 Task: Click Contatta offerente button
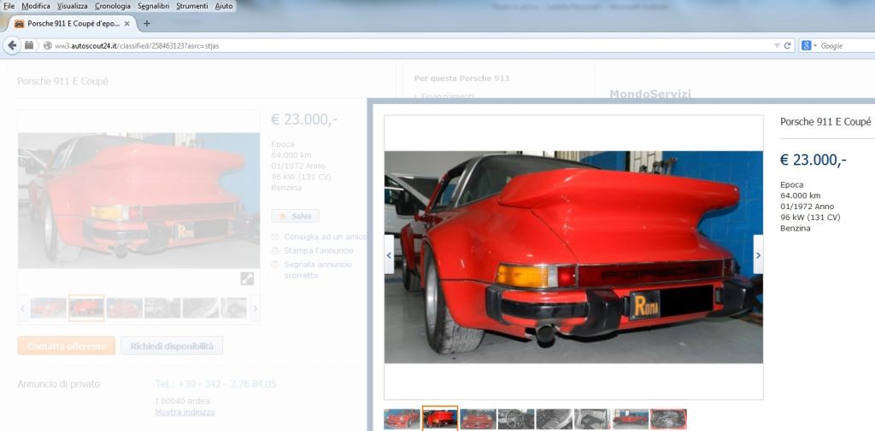click(67, 346)
